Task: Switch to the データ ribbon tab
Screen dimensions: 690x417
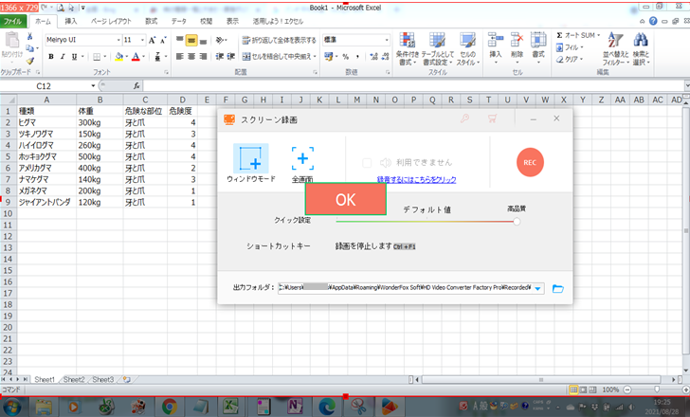Action: (178, 21)
